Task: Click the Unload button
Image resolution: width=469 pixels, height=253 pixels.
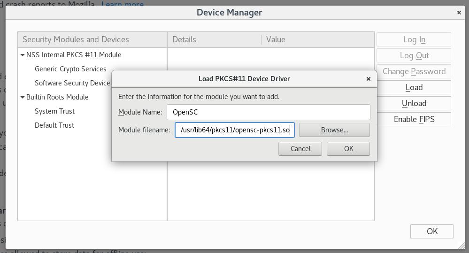Action: [x=414, y=103]
